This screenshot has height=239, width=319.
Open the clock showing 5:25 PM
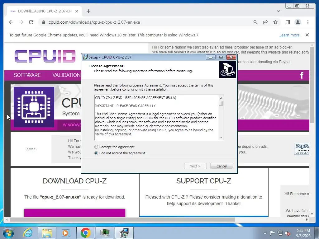[303, 233]
